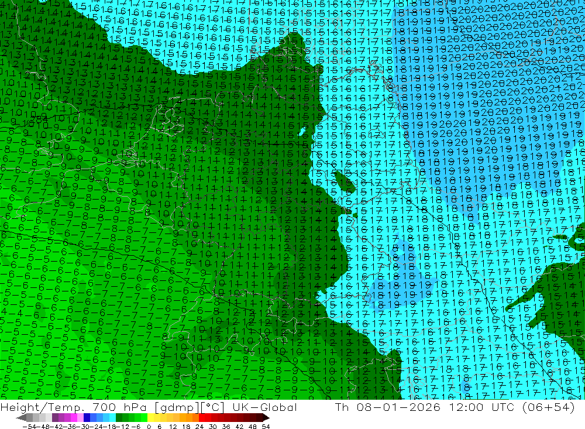Image resolution: width=585 pixels, height=429 pixels.
Task: Select the first yellow legend swatch above 0
Action: tap(151, 417)
